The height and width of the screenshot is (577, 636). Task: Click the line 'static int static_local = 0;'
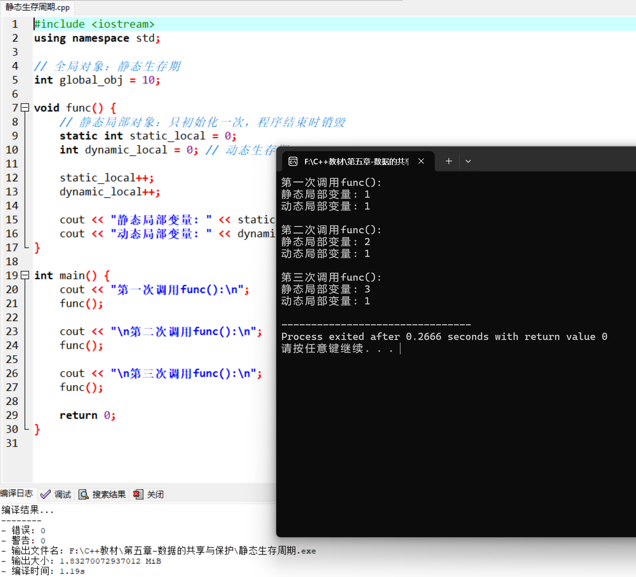point(148,136)
